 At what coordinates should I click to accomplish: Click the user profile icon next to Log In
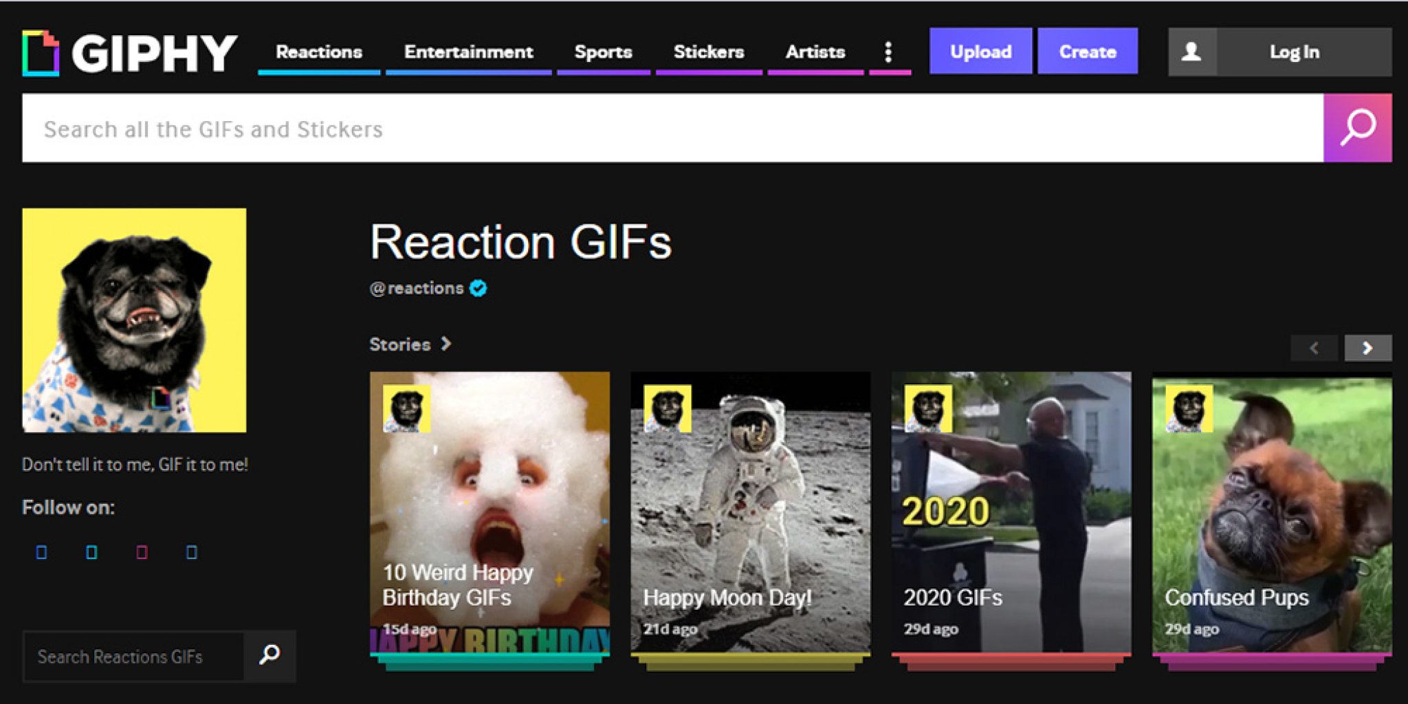click(1191, 51)
